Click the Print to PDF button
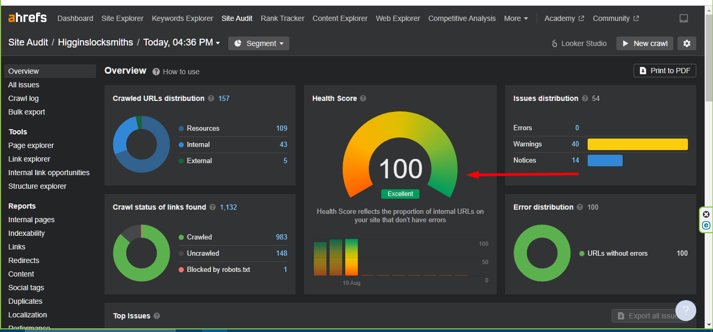Viewport: 713px width, 332px height. tap(664, 71)
